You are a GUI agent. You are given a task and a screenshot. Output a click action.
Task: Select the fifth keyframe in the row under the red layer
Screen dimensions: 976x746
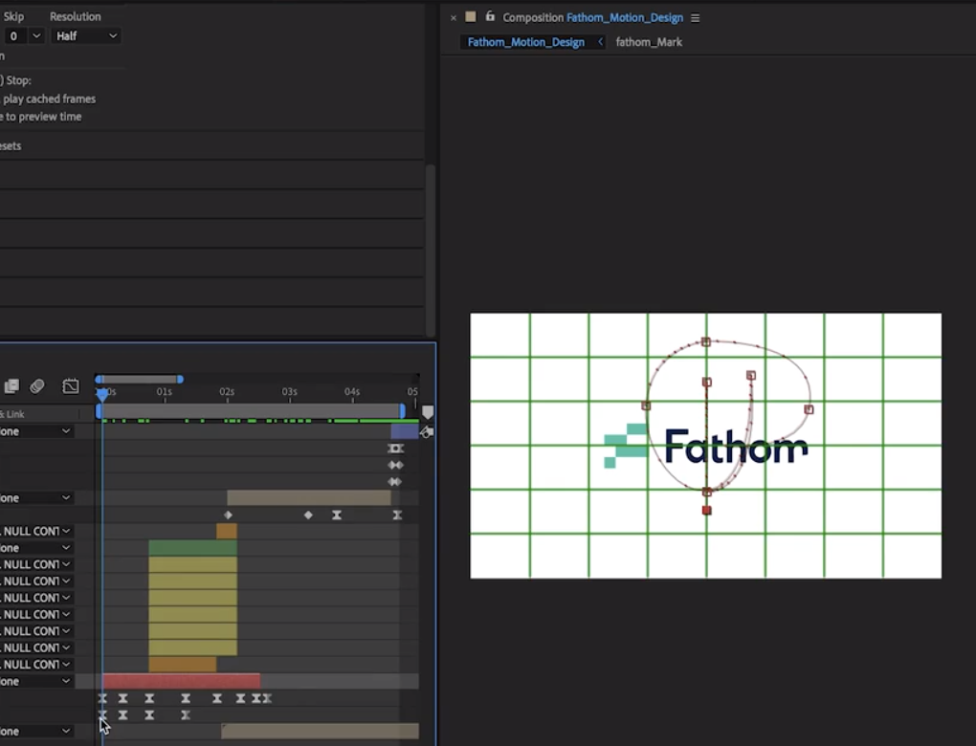tap(216, 699)
